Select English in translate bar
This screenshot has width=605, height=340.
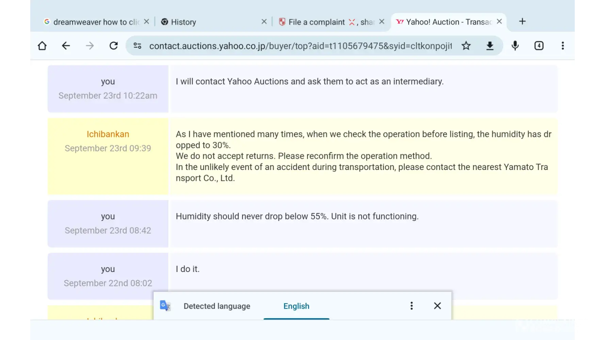coord(296,306)
